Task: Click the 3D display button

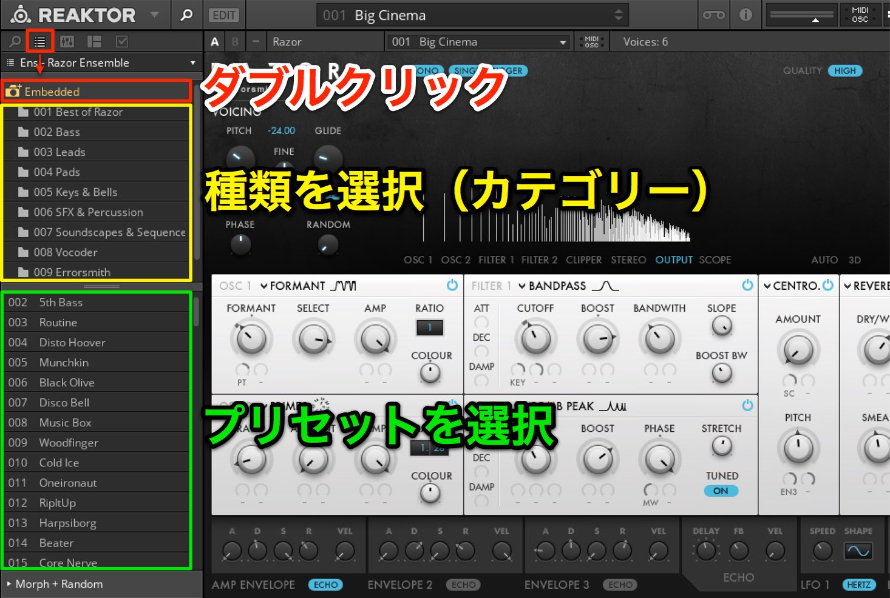Action: 854,260
